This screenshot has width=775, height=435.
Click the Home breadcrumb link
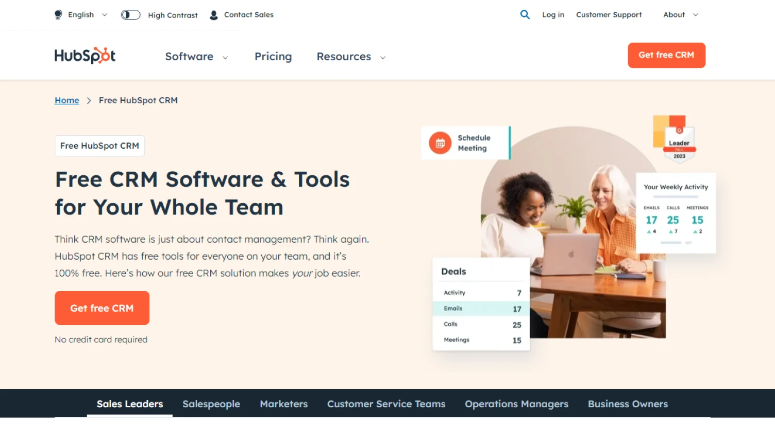(66, 100)
